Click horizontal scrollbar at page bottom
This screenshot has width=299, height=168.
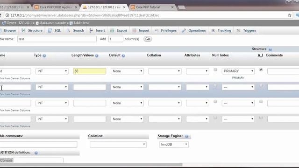91,164
